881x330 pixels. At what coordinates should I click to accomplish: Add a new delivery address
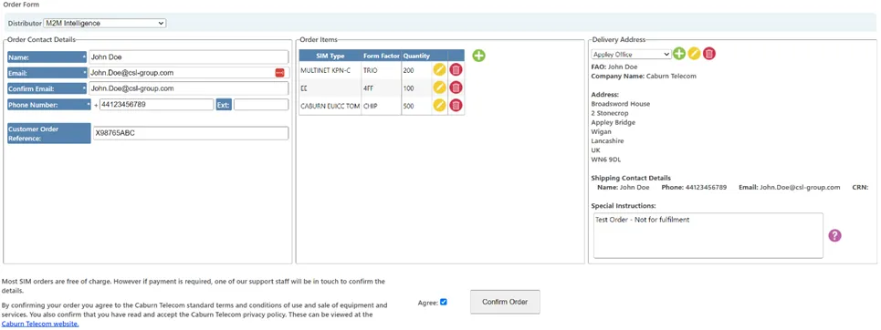coord(679,54)
